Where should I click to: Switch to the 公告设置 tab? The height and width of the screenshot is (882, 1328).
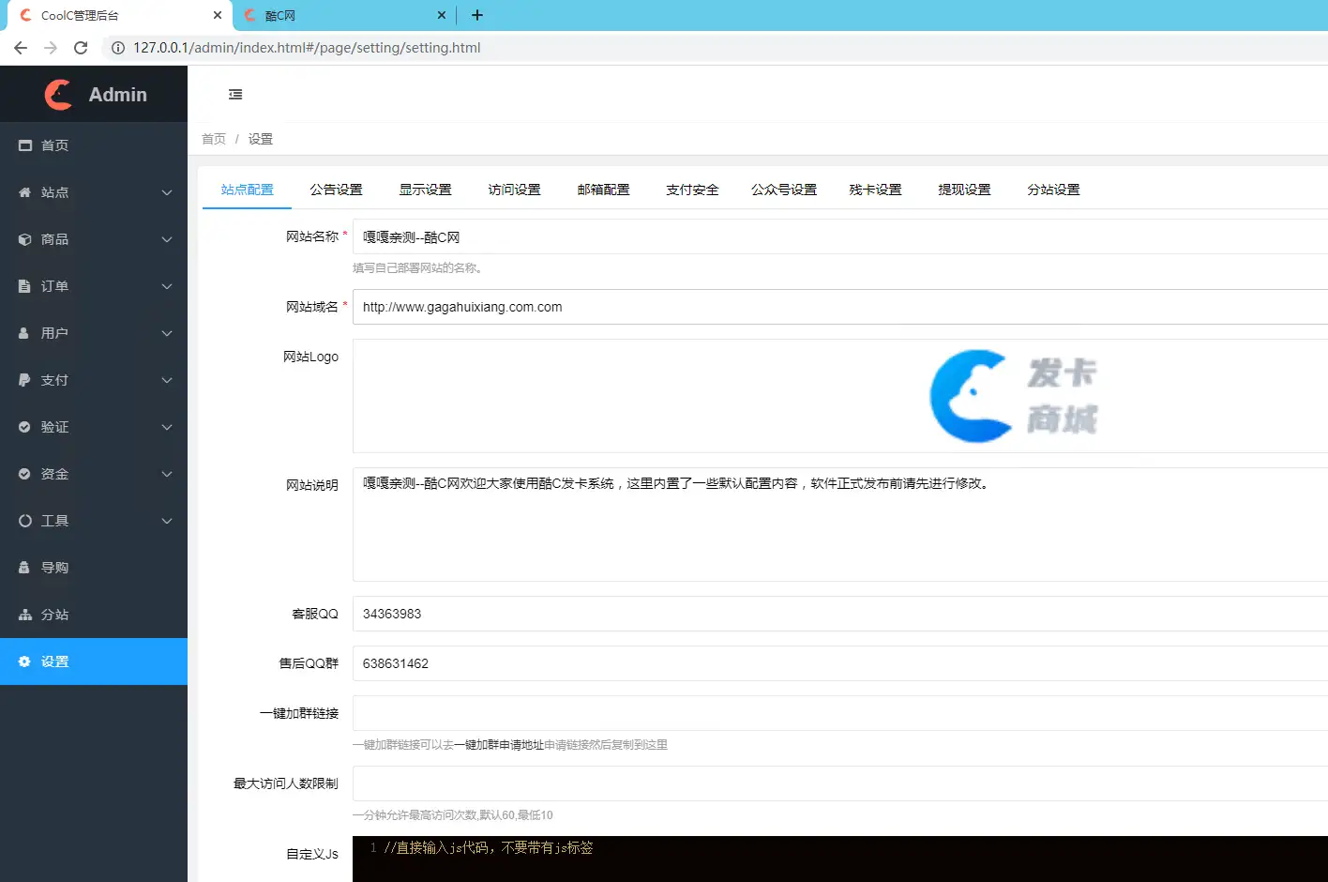[337, 189]
